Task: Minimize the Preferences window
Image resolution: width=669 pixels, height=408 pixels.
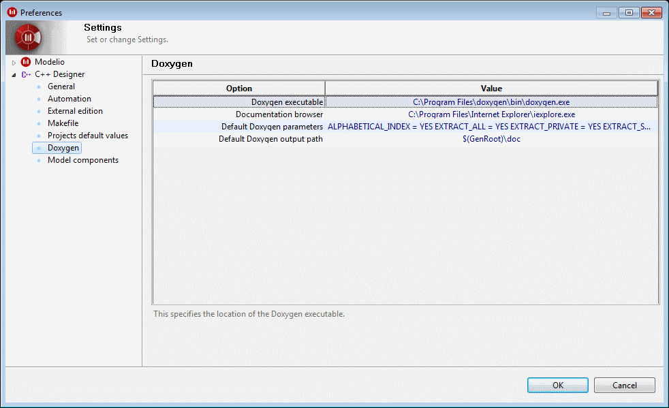Action: point(606,13)
